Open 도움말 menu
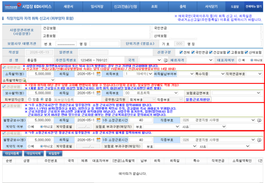 [235, 7]
